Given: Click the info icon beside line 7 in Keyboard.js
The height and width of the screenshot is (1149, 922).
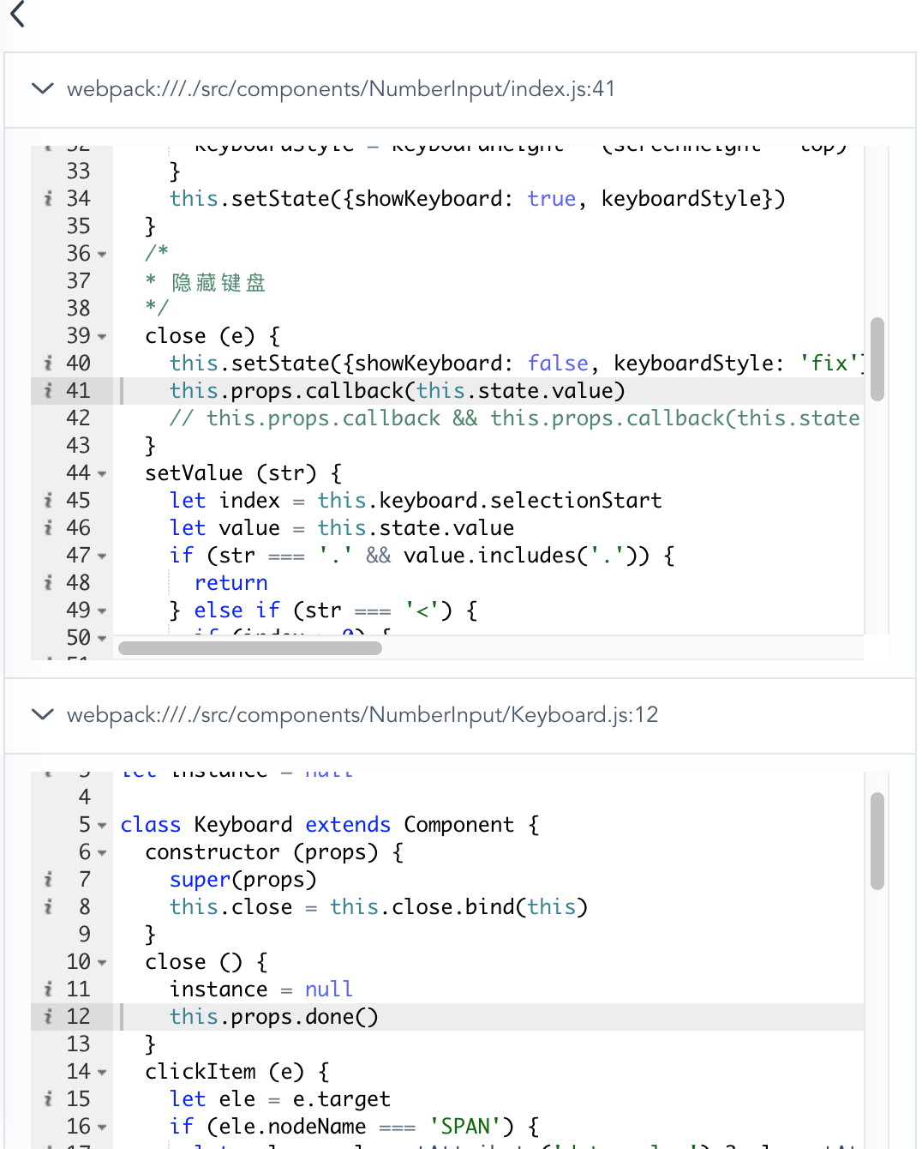Looking at the screenshot, I should 48,879.
